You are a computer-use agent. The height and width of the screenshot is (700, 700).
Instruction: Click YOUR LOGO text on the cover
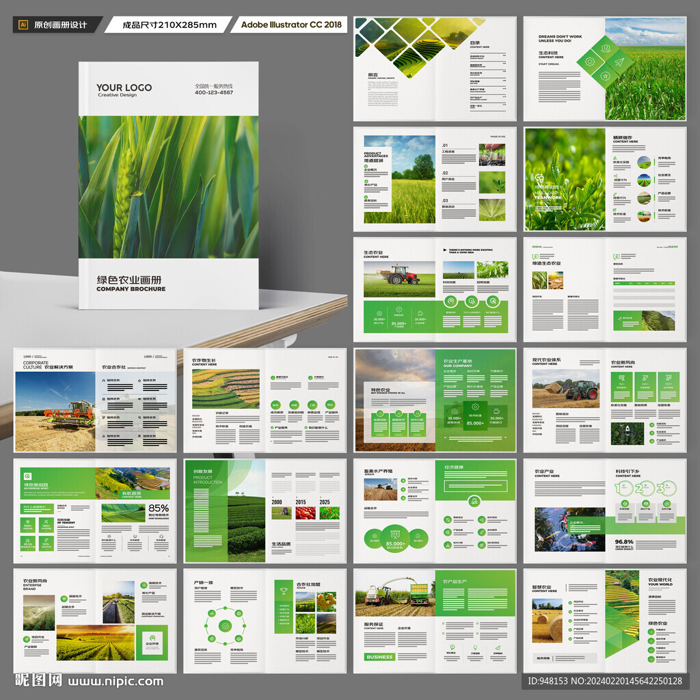click(124, 87)
